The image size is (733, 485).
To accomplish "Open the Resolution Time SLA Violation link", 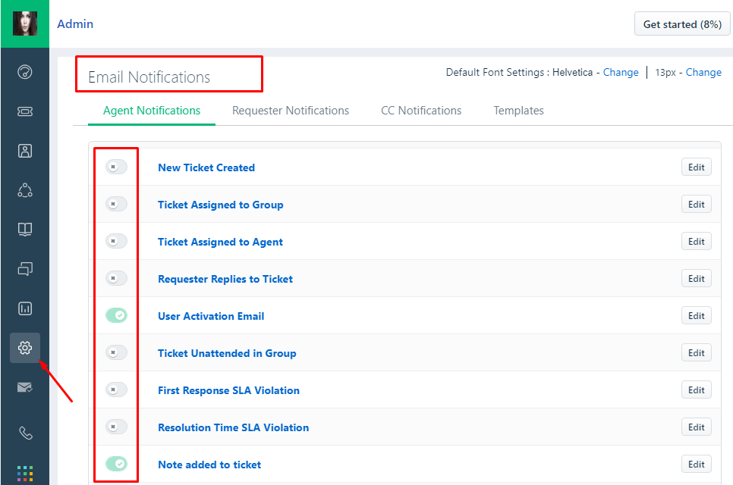I will tap(233, 427).
